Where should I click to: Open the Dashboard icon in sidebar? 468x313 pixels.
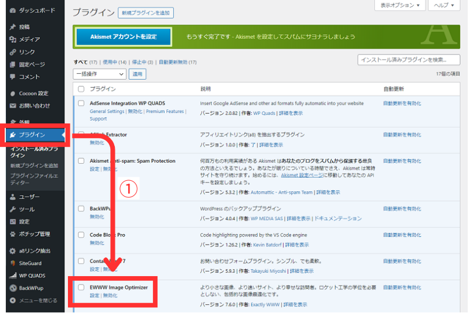(12, 11)
